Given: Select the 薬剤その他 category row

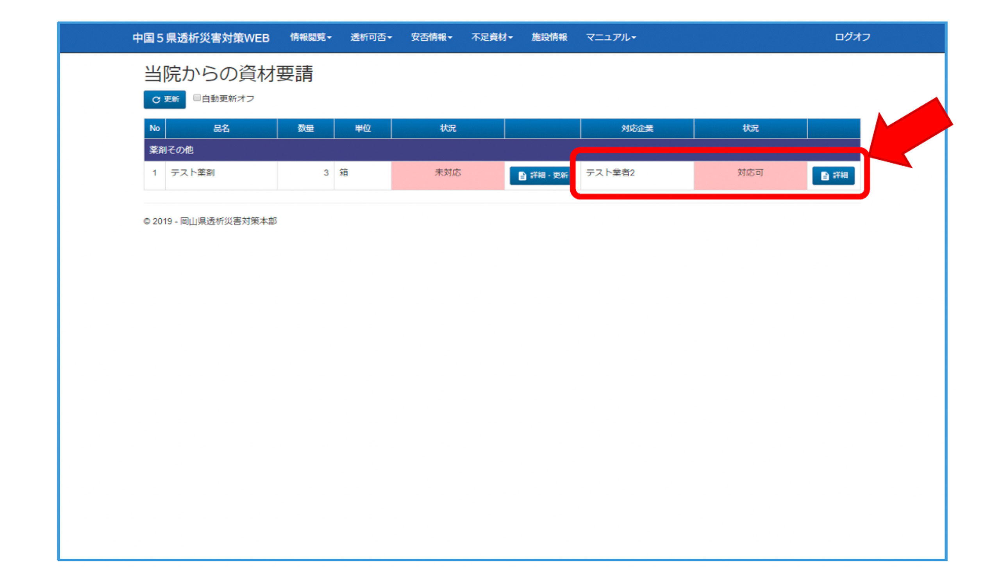Looking at the screenshot, I should click(x=171, y=150).
